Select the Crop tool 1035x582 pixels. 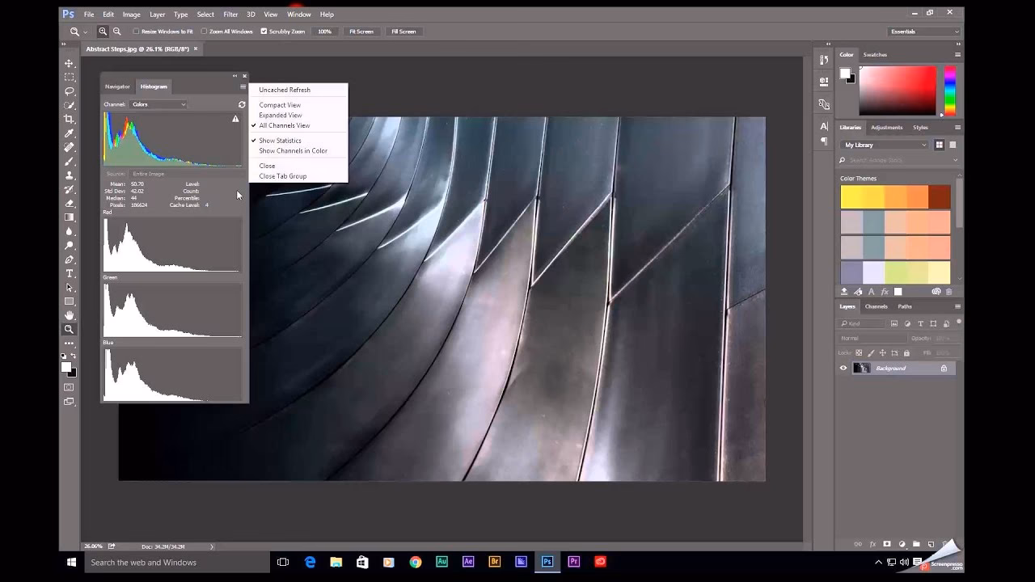(70, 119)
